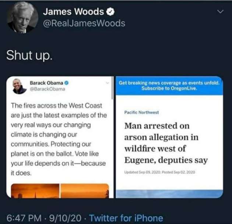Open the arson allegation headline
The width and height of the screenshot is (232, 224).
coord(166,143)
